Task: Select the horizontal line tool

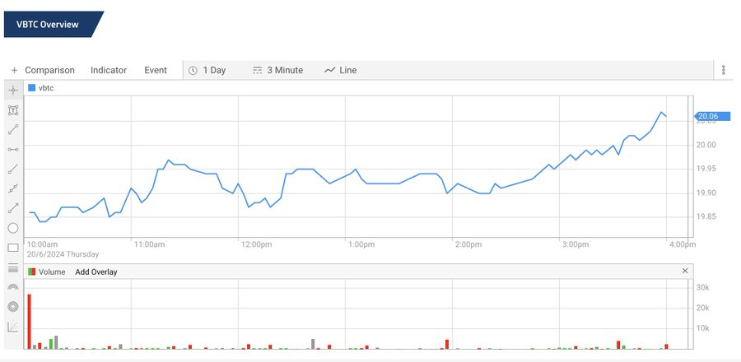Action: (x=13, y=149)
